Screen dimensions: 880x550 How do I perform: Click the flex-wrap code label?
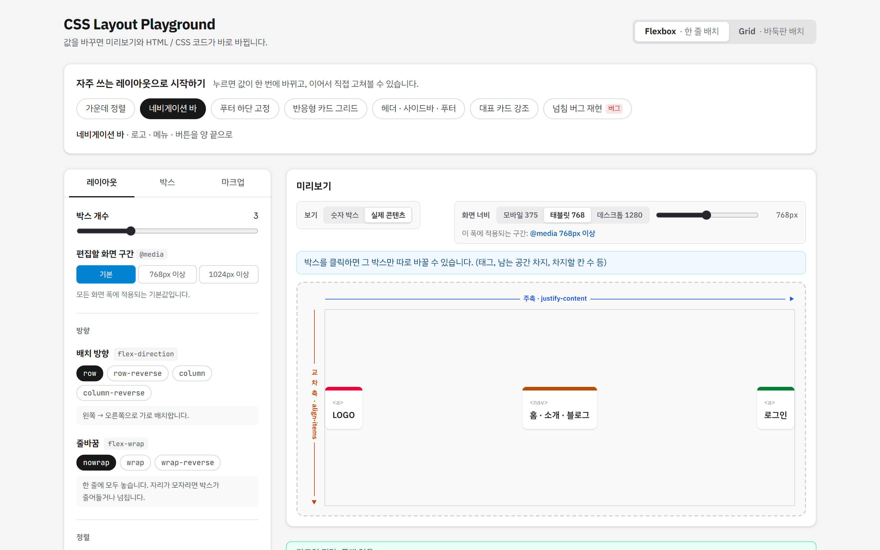point(126,444)
